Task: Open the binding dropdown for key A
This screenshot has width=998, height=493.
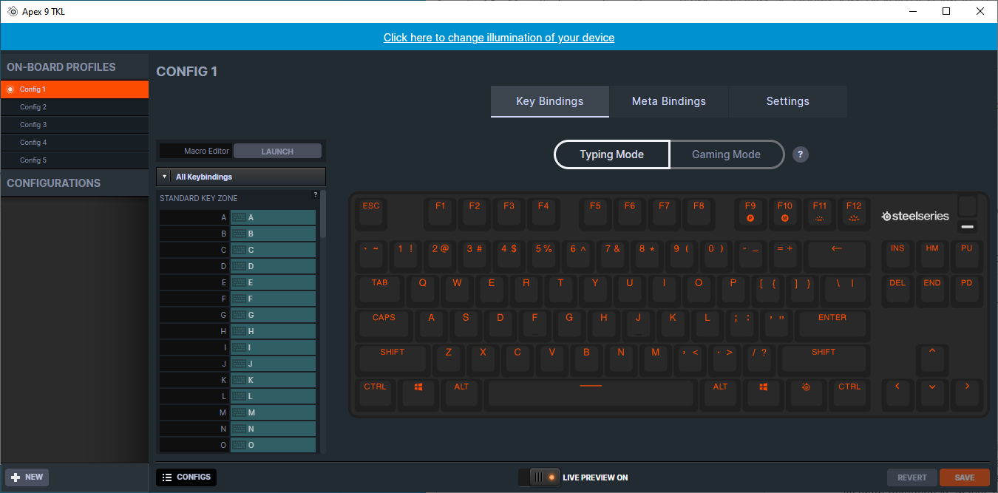Action: point(273,217)
